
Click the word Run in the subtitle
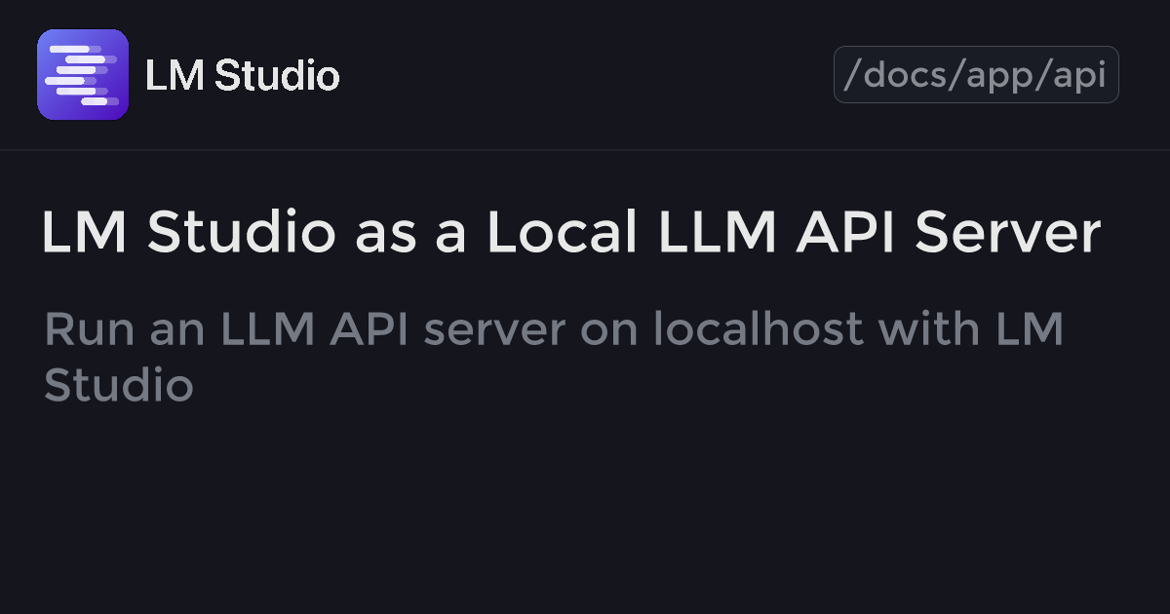[90, 329]
